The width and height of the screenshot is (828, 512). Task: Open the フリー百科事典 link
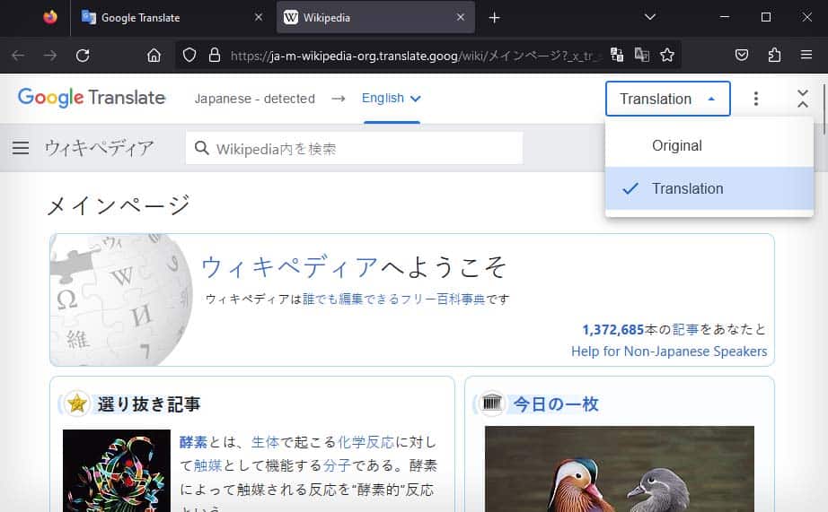[443, 299]
